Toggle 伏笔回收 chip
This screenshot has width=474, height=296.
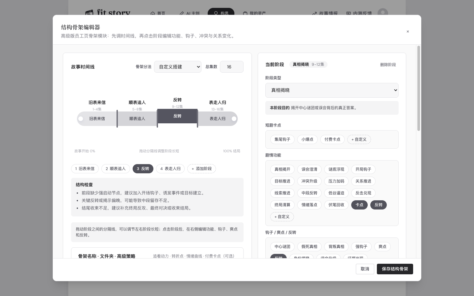click(x=336, y=205)
